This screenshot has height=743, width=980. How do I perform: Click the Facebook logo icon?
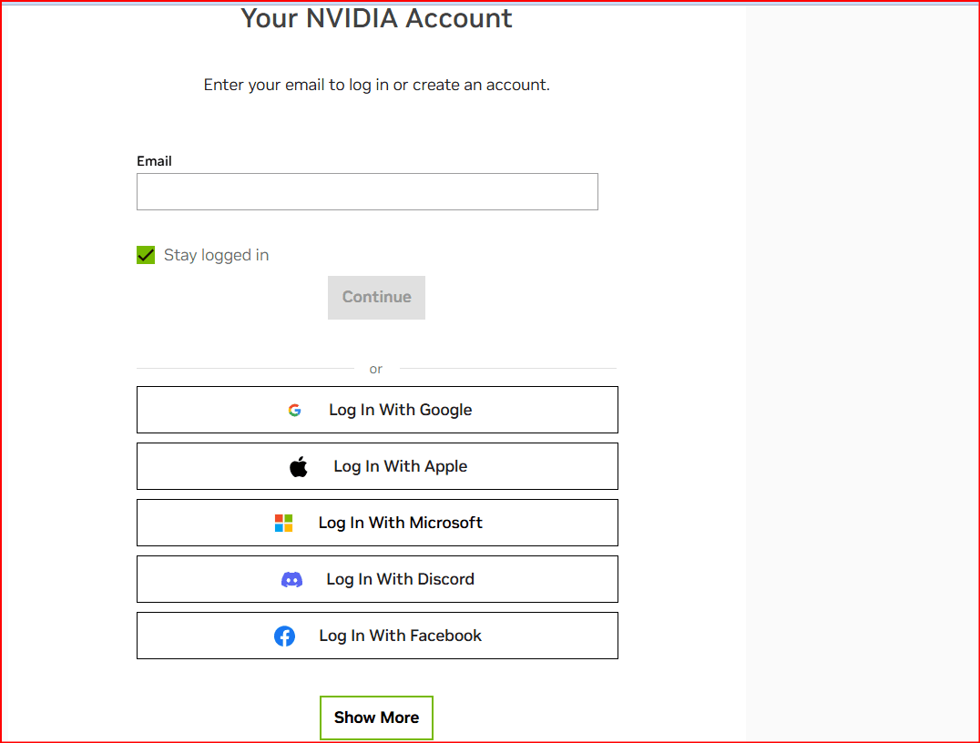click(x=284, y=636)
